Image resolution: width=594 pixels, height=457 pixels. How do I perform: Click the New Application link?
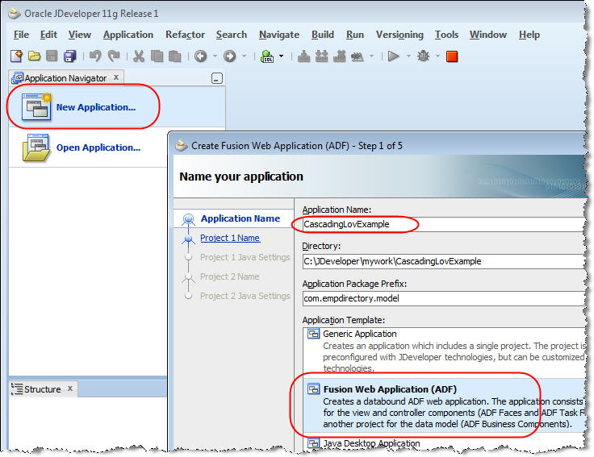(x=95, y=107)
